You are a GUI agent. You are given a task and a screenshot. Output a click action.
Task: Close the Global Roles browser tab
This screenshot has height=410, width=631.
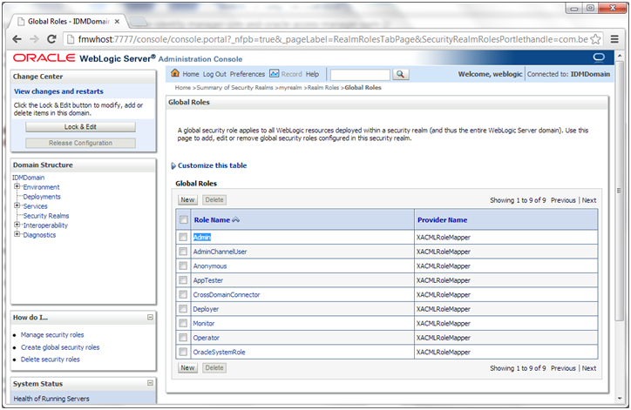coord(117,21)
